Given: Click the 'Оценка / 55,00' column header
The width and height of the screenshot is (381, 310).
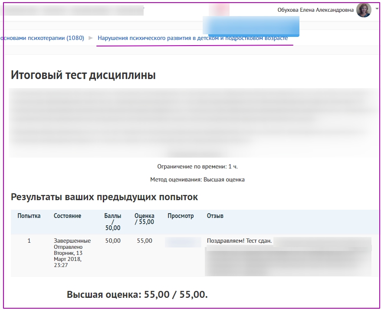Looking at the screenshot, I should [x=144, y=219].
